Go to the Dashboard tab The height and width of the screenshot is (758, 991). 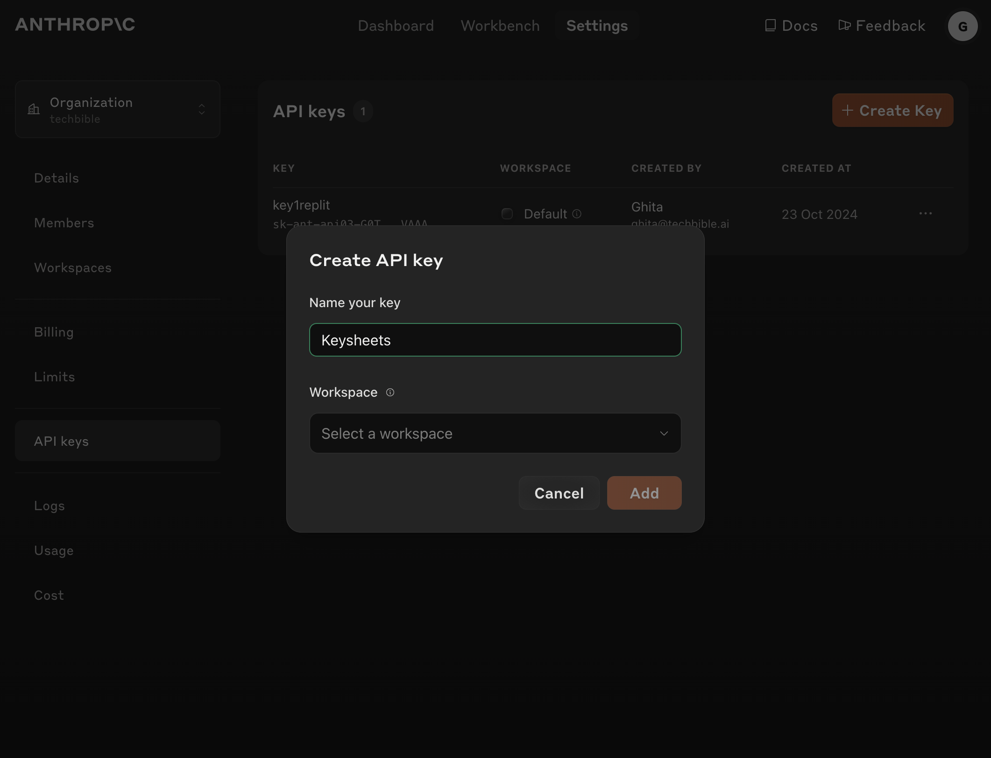[396, 26]
